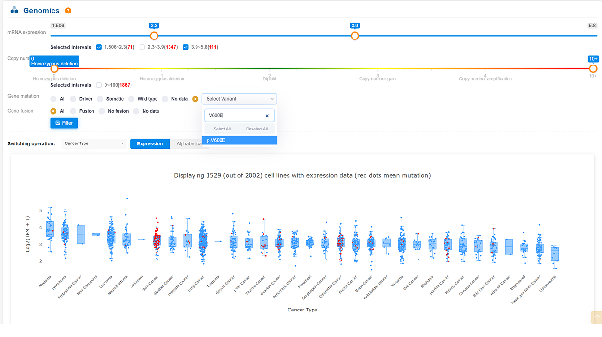602x337 pixels.
Task: Click the variant search input field
Action: click(235, 116)
